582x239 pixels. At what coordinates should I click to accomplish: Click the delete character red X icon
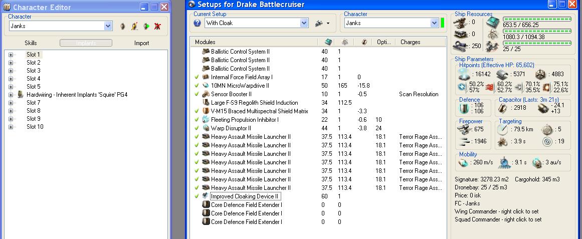[x=157, y=26]
